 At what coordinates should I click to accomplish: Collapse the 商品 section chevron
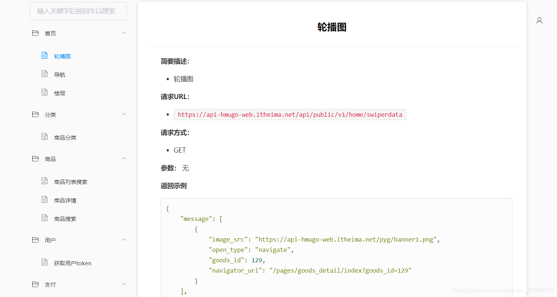tap(124, 158)
